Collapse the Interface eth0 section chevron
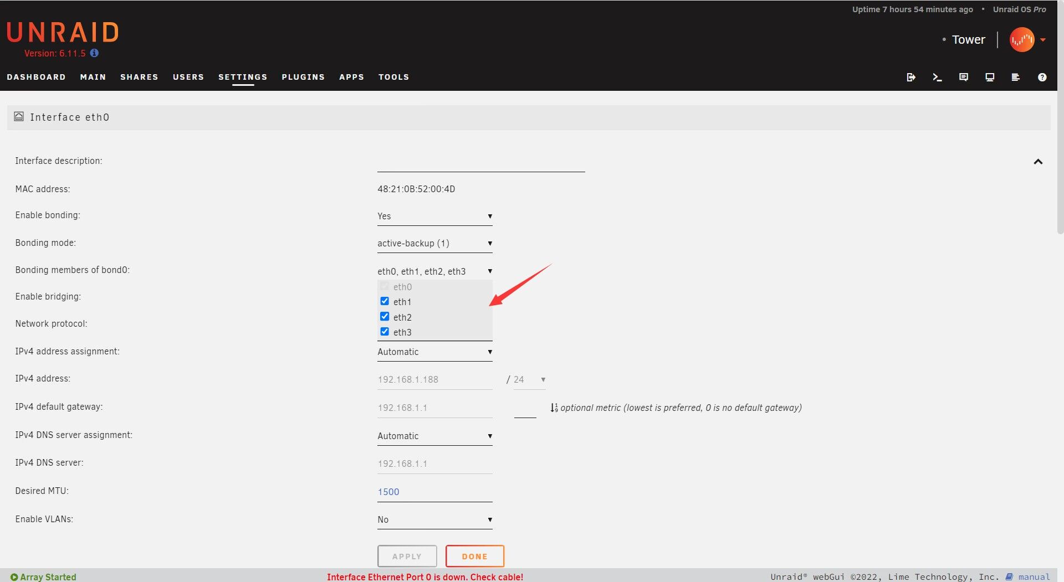1064x582 pixels. pos(1038,162)
